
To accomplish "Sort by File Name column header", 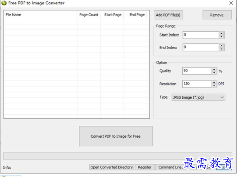I will click(x=40, y=14).
